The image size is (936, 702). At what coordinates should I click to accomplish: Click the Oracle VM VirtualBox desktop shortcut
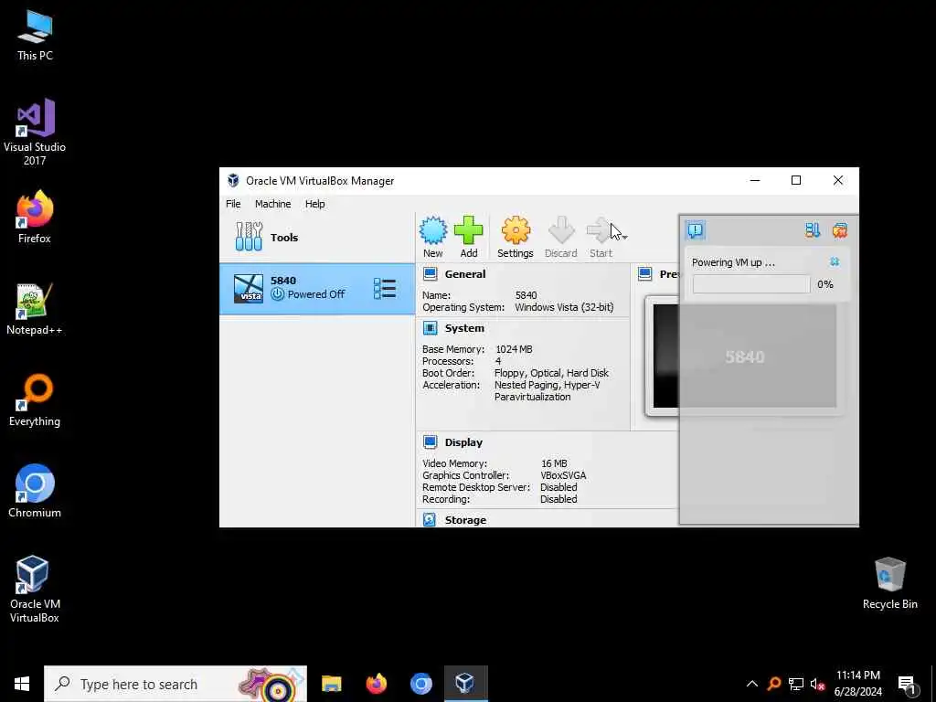coord(35,590)
